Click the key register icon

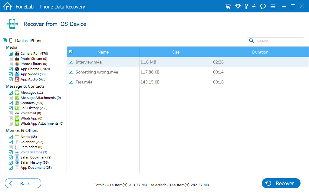pyautogui.click(x=246, y=6)
